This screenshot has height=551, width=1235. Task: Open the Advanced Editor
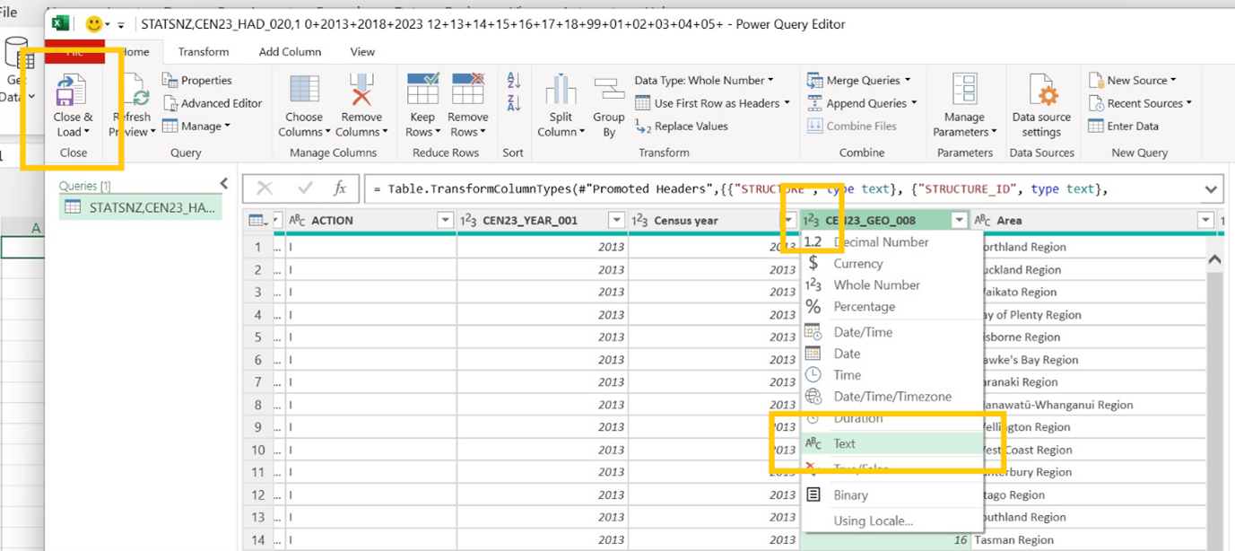pos(212,103)
